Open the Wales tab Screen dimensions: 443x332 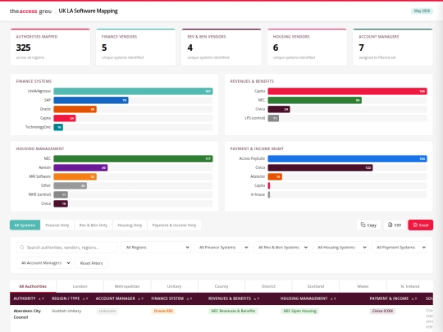[x=363, y=286]
